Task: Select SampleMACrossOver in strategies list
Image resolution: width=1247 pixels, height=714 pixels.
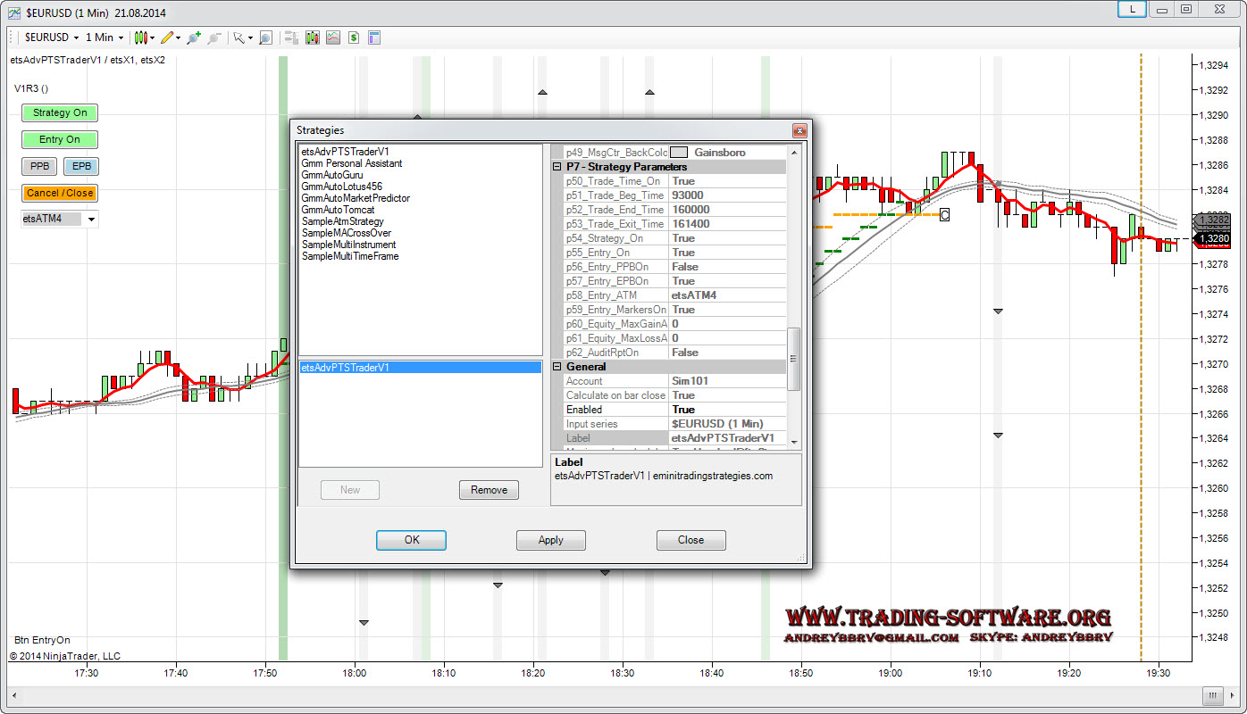Action: coord(347,233)
